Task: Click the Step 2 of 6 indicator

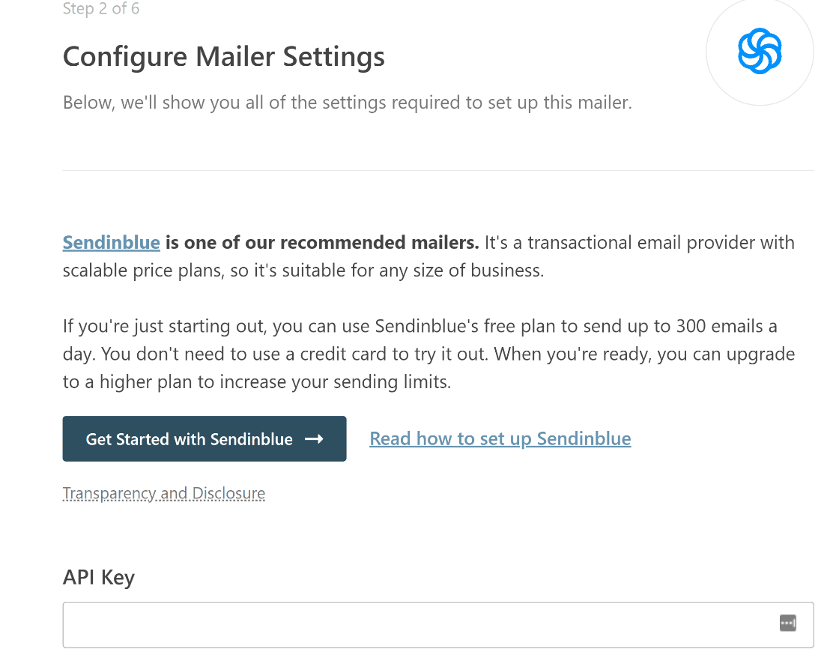Action: [101, 8]
